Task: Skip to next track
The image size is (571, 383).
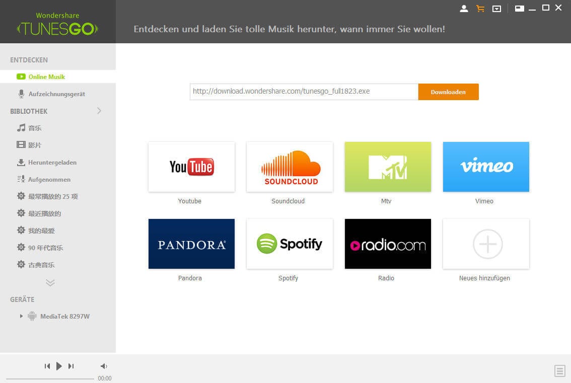Action: pos(71,366)
